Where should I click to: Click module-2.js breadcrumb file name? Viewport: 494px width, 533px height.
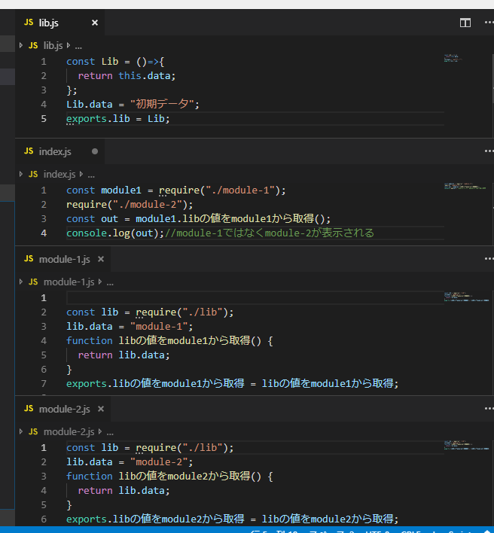69,432
